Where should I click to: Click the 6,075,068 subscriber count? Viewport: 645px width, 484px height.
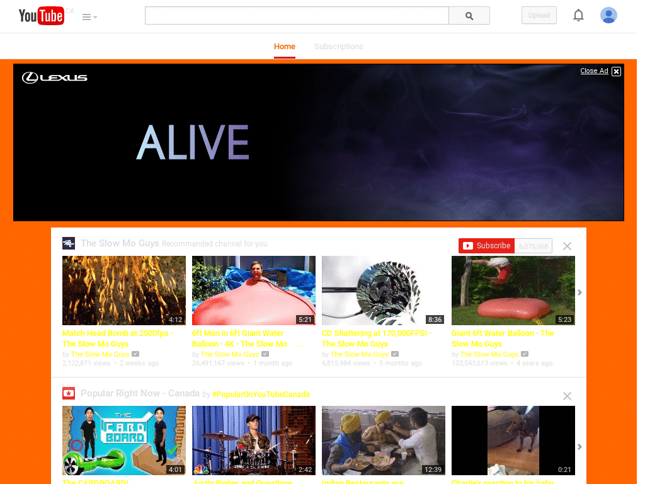point(534,246)
